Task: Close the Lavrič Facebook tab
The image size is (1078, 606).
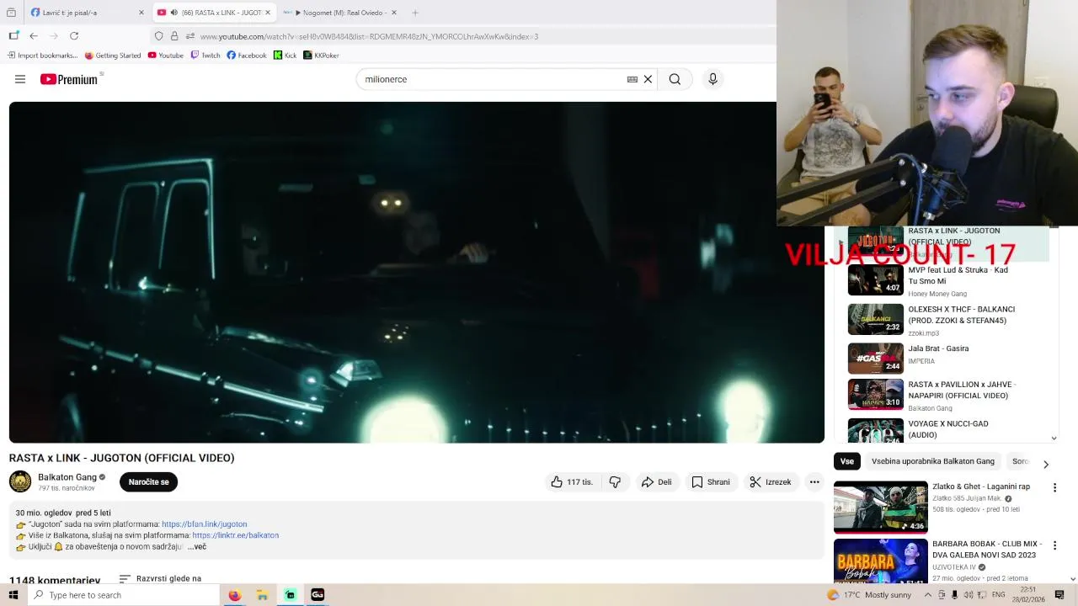Action: (x=141, y=13)
